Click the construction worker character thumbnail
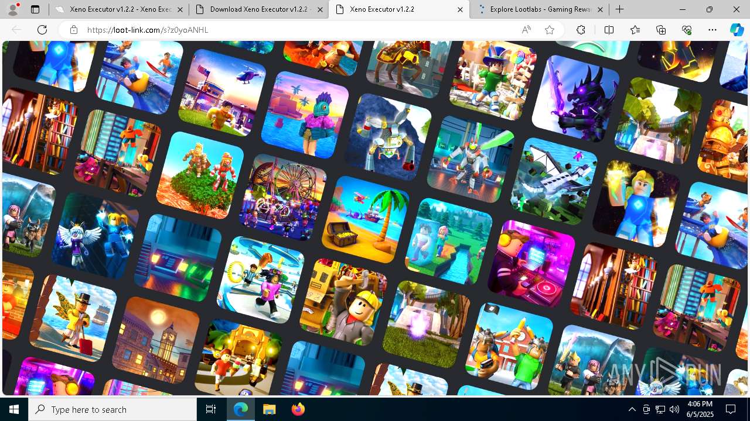The image size is (750, 421). [343, 302]
